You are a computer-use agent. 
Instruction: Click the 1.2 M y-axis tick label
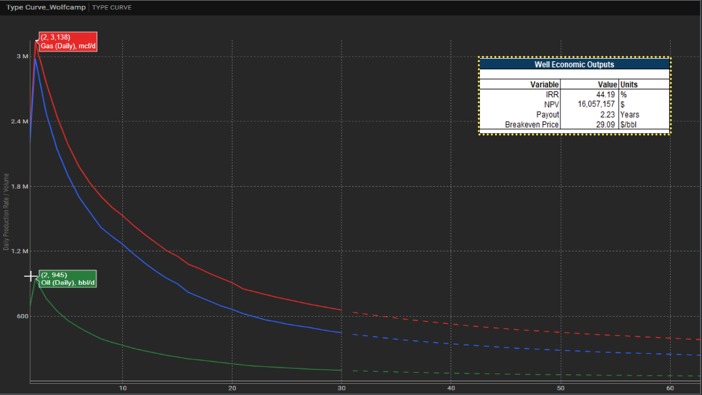pos(20,251)
